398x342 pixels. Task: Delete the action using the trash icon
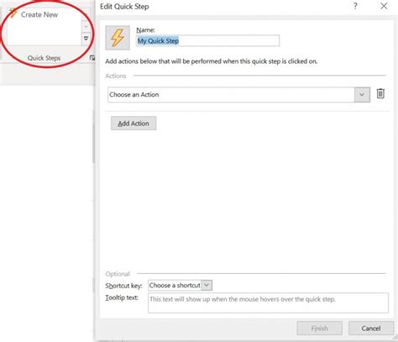380,93
